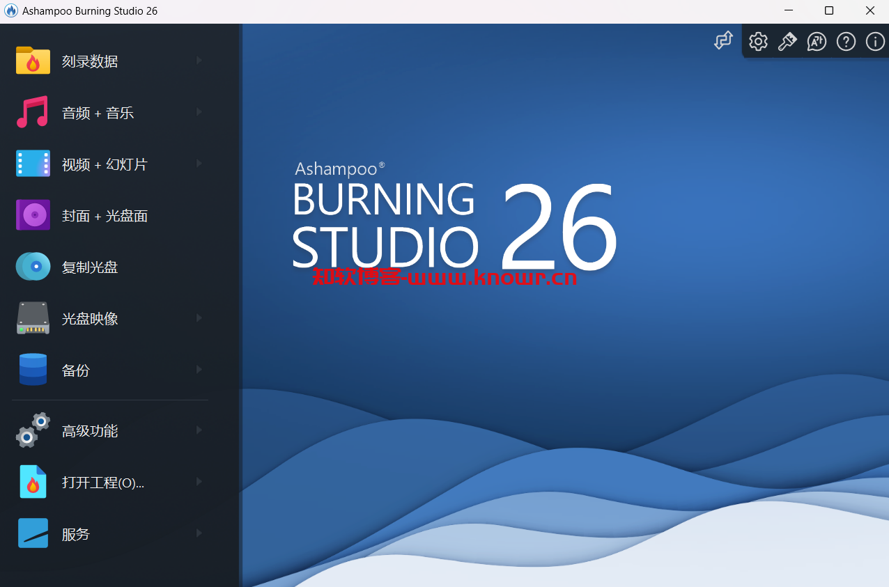The image size is (889, 587).
Task: Choose the 备份 menu label
Action: (x=76, y=370)
